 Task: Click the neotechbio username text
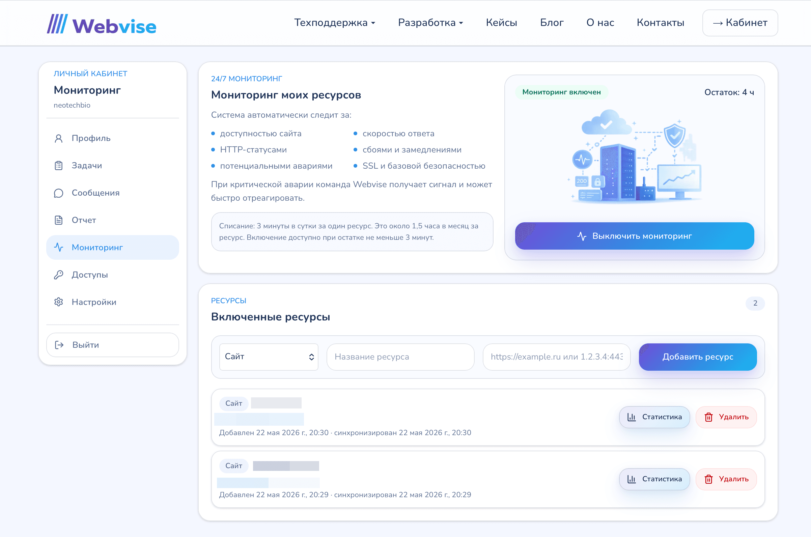tap(72, 106)
